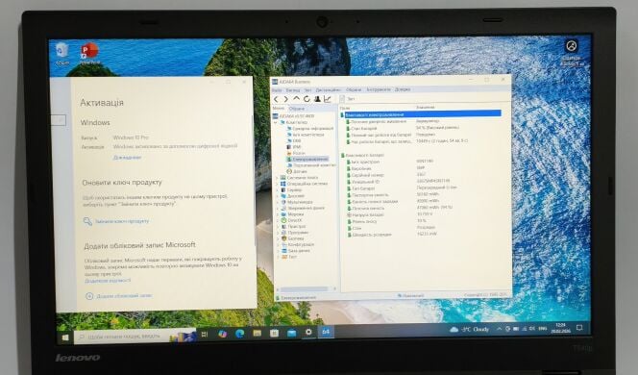This screenshot has width=638, height=375.
Task: Go forward using AIDA64 toolbar right arrow
Action: pyautogui.click(x=286, y=99)
